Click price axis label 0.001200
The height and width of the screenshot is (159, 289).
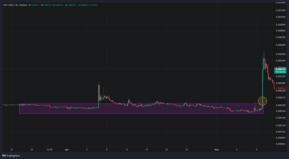click(x=281, y=10)
